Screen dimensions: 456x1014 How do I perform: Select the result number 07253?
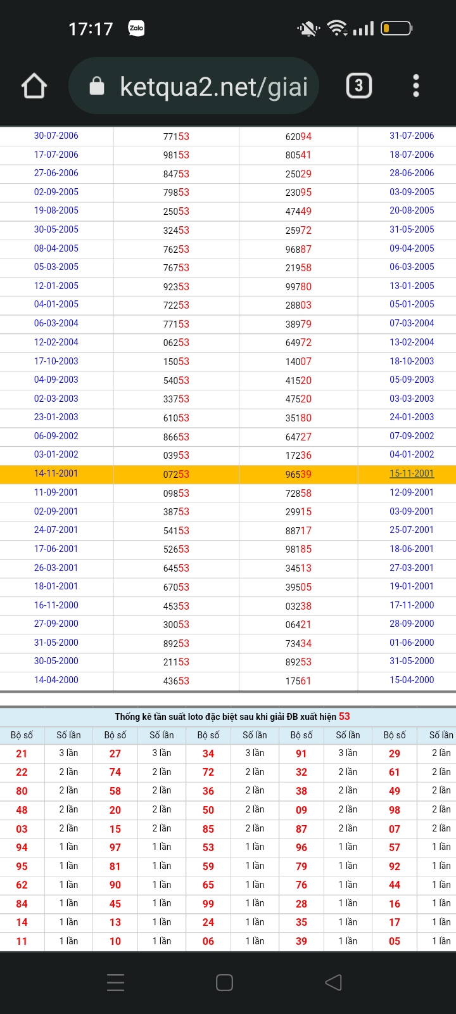(x=176, y=475)
